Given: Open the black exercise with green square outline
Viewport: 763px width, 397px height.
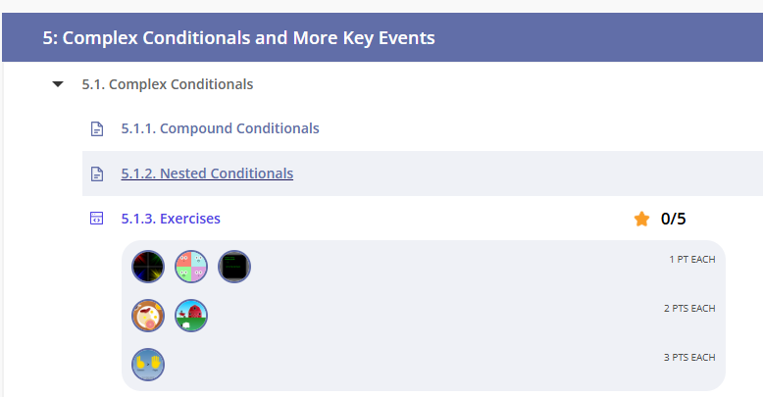Looking at the screenshot, I should [x=234, y=267].
